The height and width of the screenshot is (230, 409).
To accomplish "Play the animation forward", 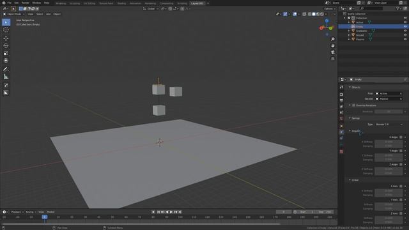I will [171, 212].
